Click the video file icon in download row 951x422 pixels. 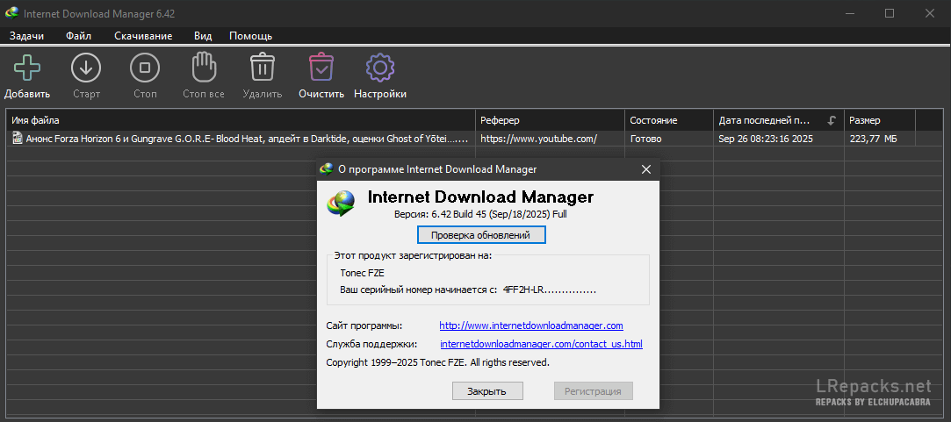coord(17,139)
